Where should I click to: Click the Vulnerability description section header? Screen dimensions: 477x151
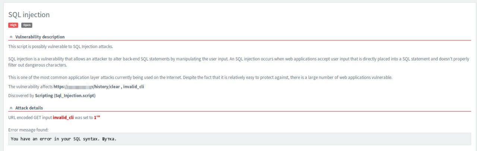tap(40, 37)
